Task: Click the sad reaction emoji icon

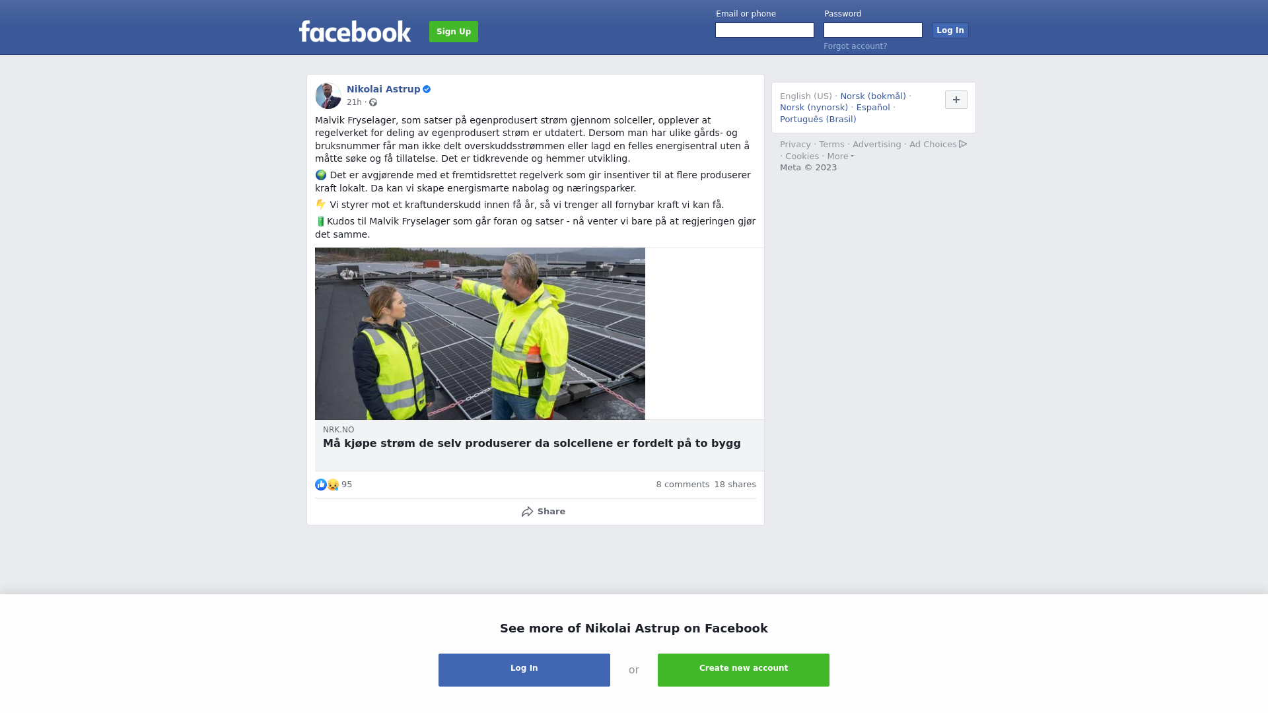Action: tap(333, 485)
